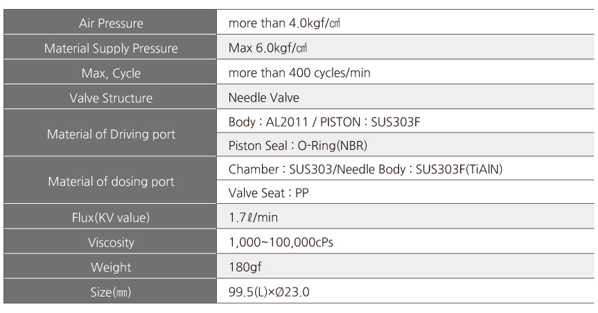Click Material of Driving port label
598x313 pixels.
coord(111,134)
